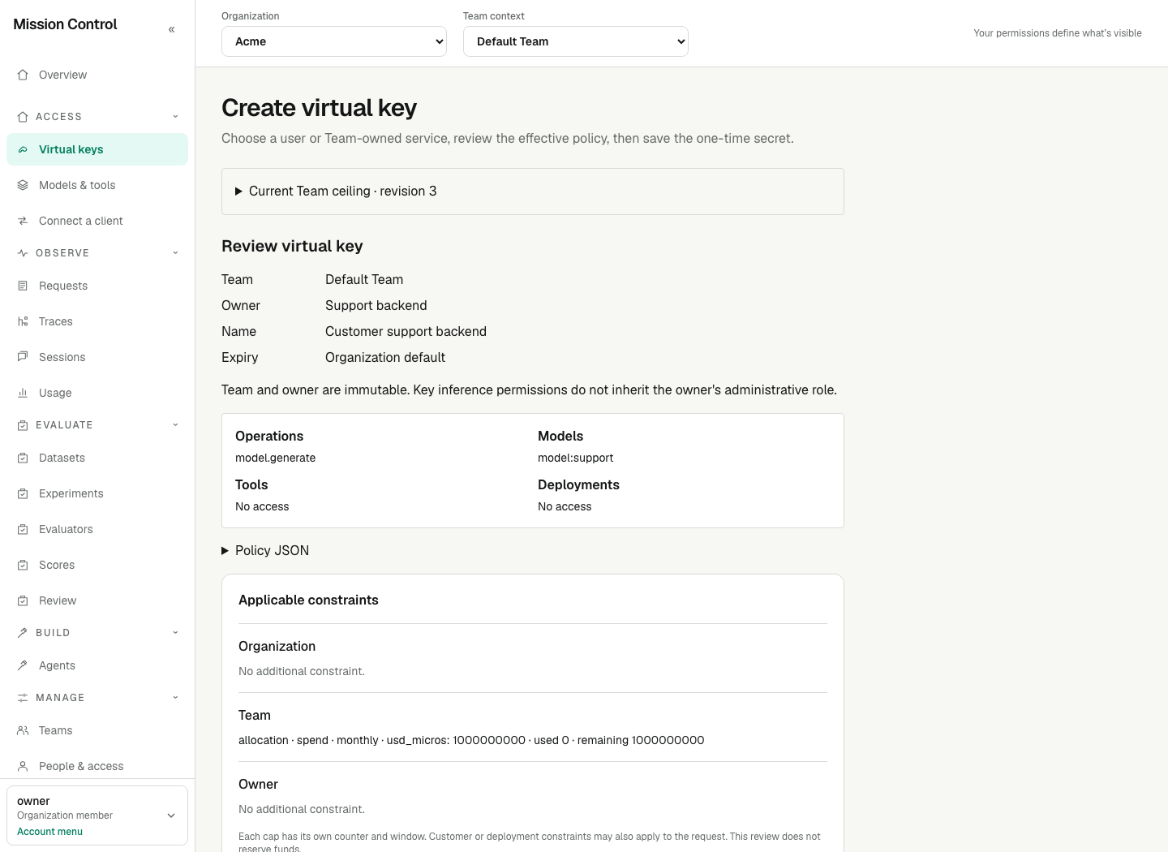
Task: Click the Experiments clipboard icon
Action: pyautogui.click(x=23, y=493)
